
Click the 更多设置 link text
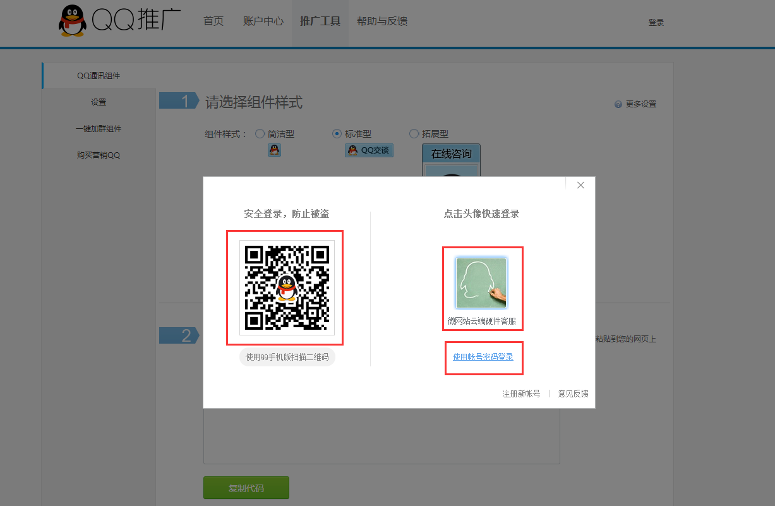pos(641,104)
